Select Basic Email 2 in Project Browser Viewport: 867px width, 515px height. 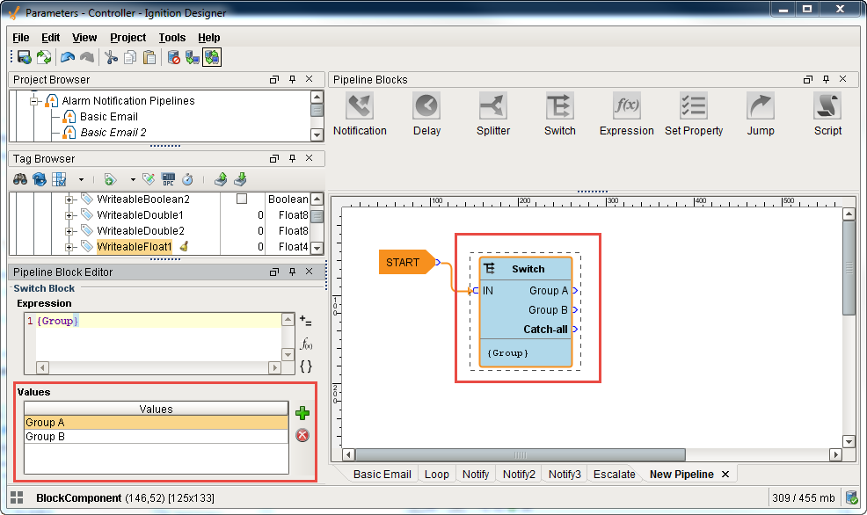[x=113, y=133]
